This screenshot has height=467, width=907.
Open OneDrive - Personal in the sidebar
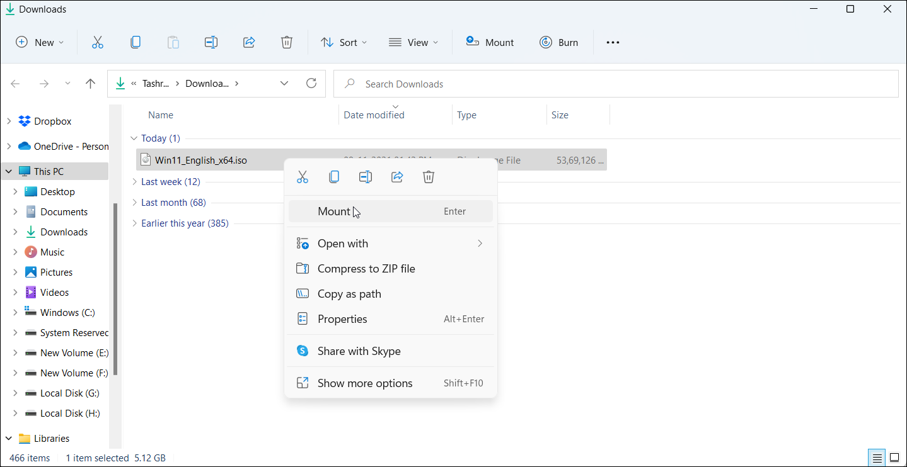tap(71, 147)
